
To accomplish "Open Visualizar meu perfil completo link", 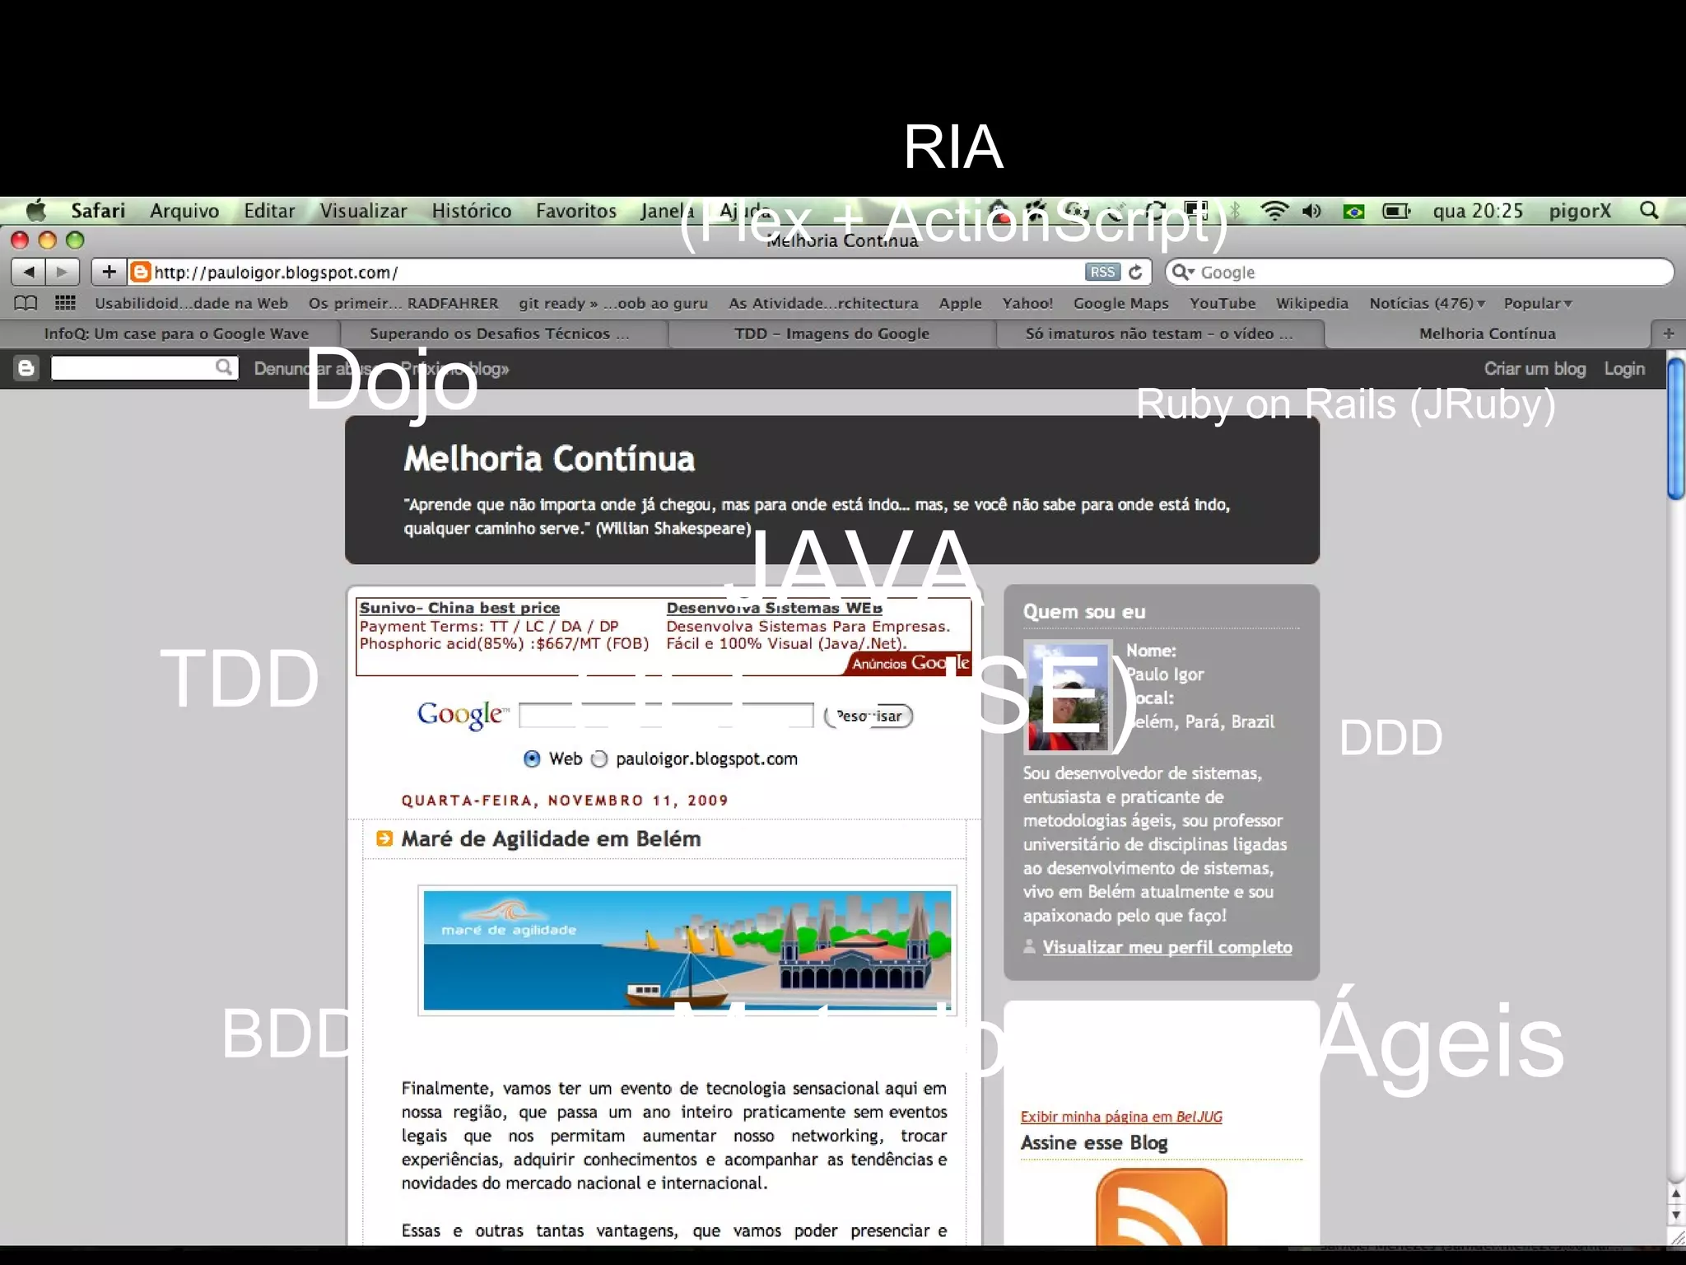I will [x=1167, y=947].
